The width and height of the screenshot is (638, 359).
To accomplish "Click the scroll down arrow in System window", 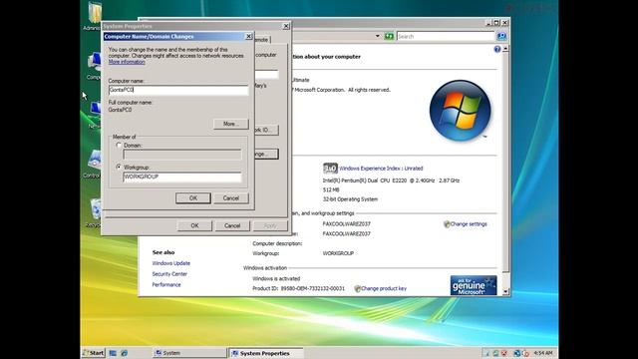I will click(505, 291).
